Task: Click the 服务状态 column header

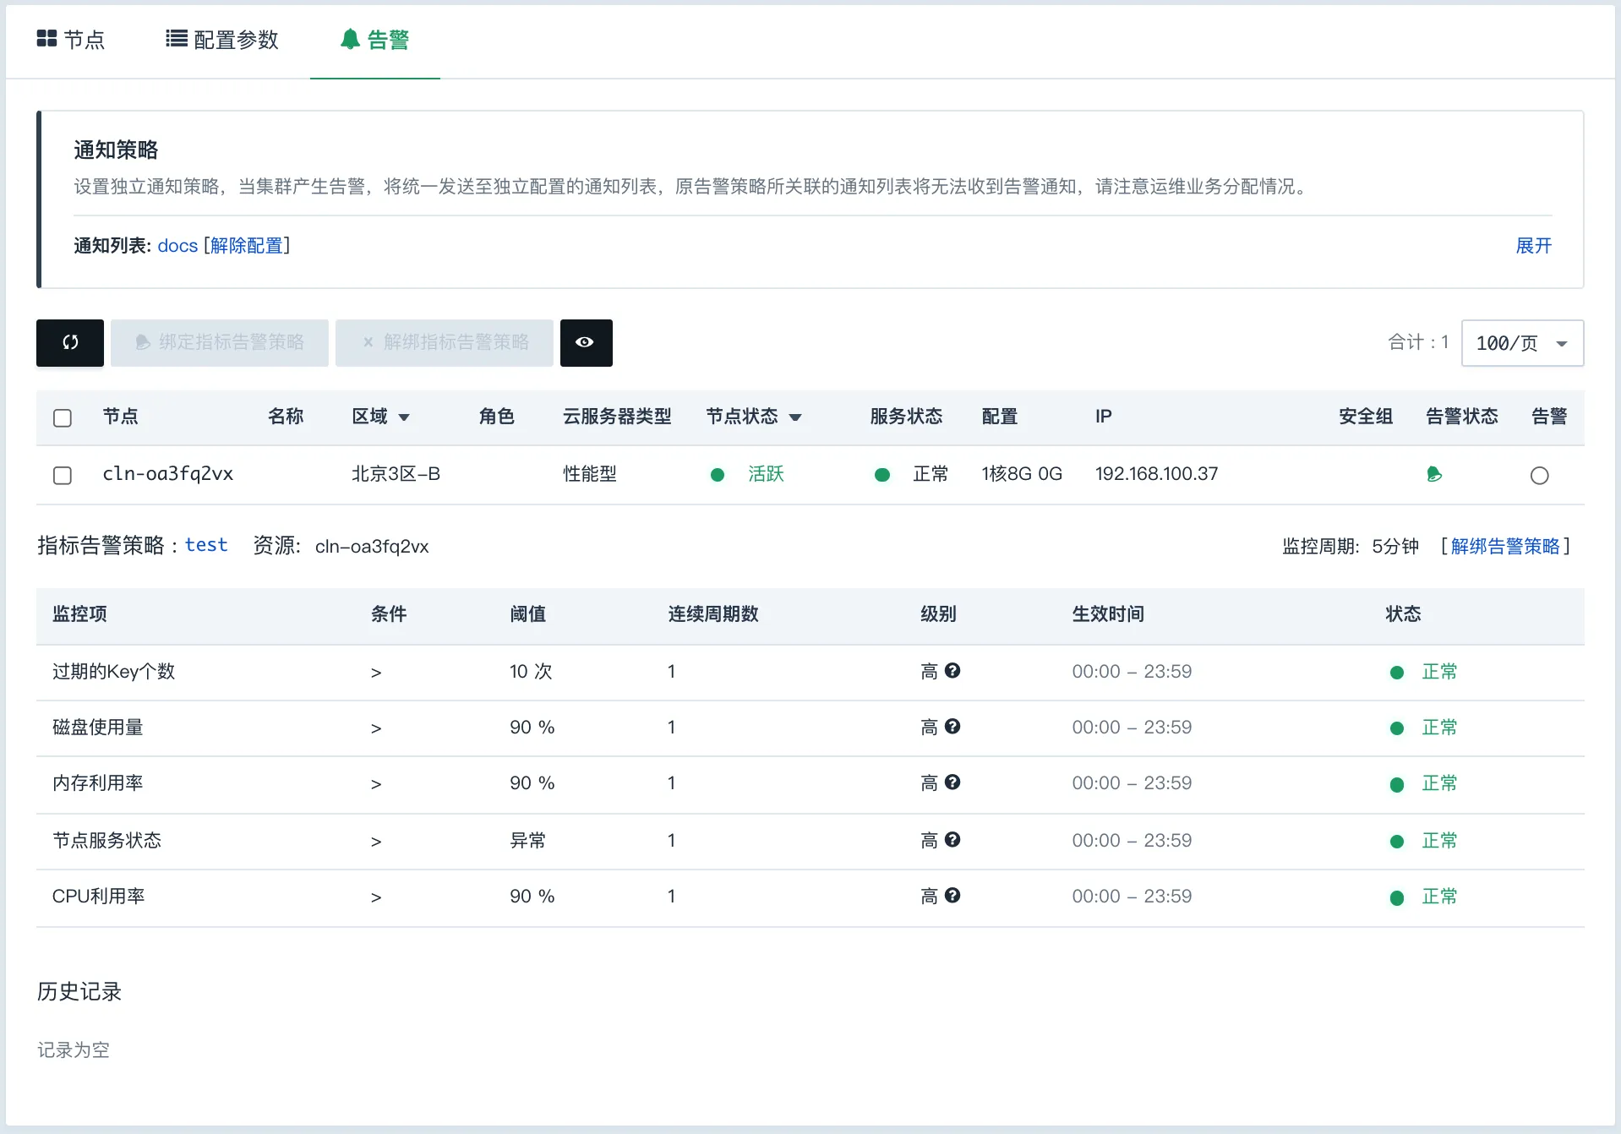Action: pyautogui.click(x=906, y=417)
